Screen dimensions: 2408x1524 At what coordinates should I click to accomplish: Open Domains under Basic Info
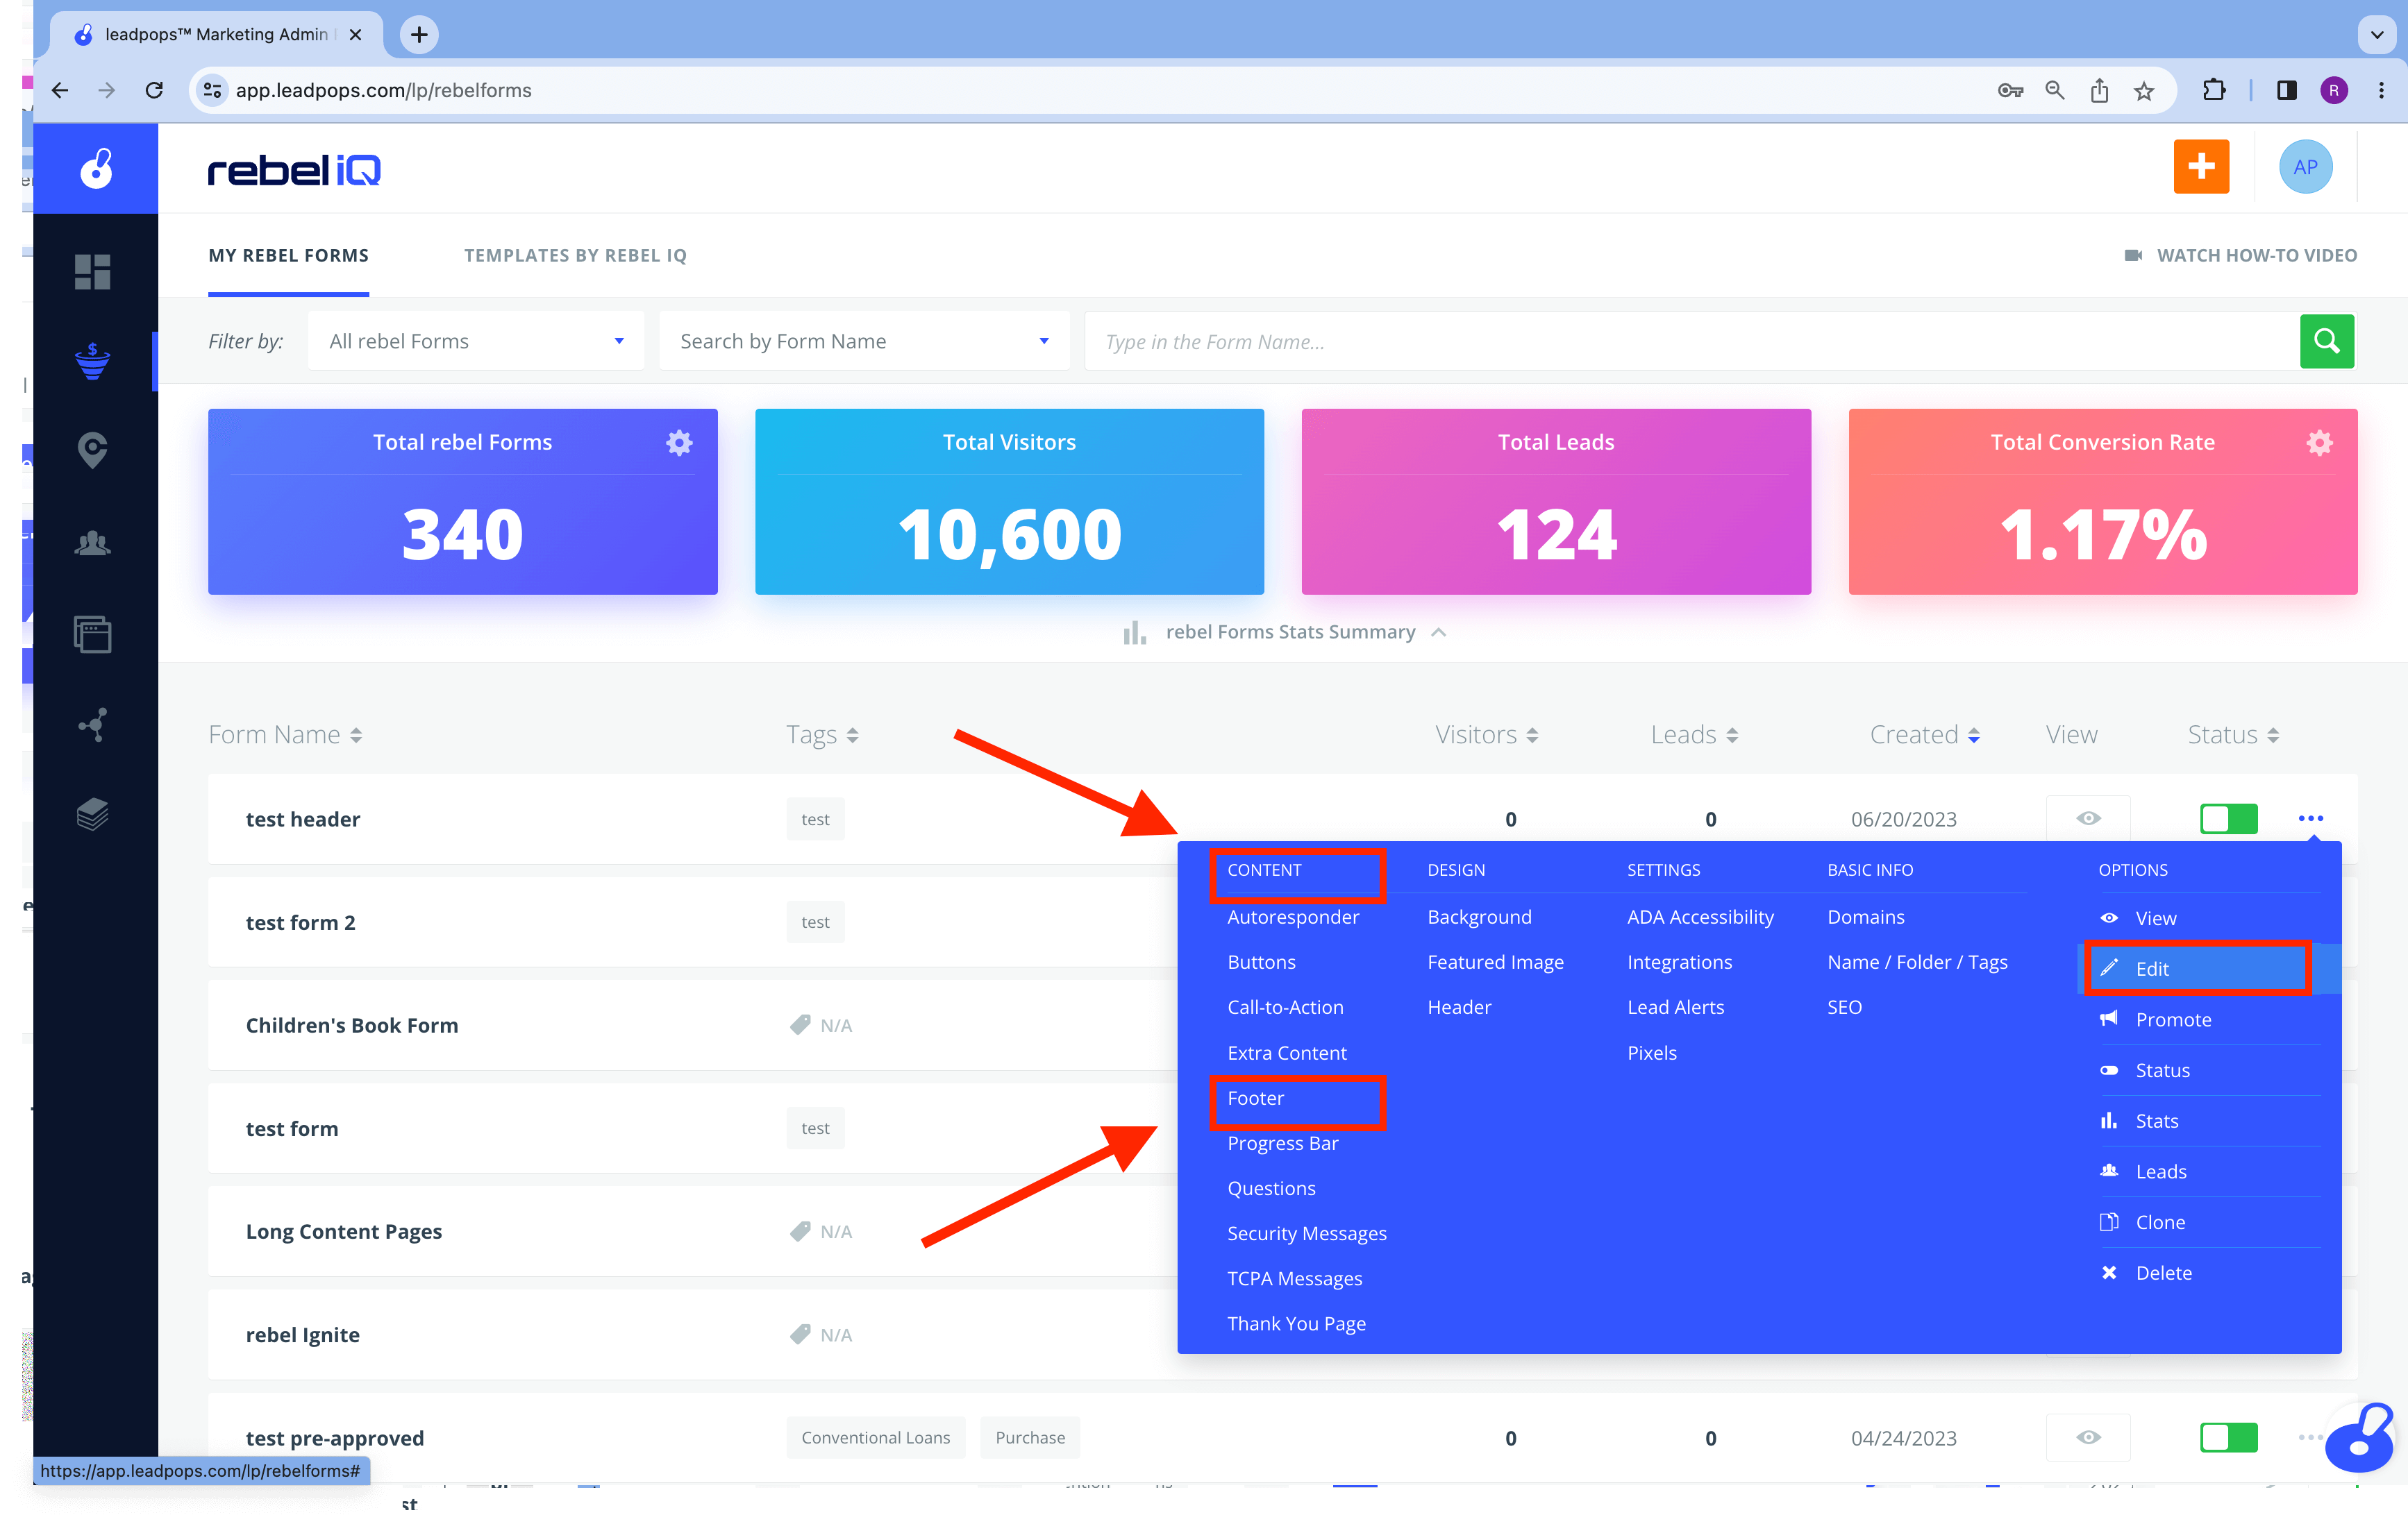click(x=1865, y=917)
